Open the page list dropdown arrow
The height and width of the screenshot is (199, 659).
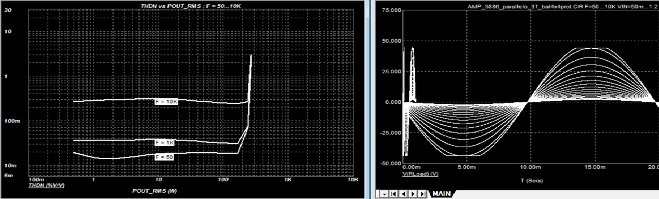coord(384,194)
